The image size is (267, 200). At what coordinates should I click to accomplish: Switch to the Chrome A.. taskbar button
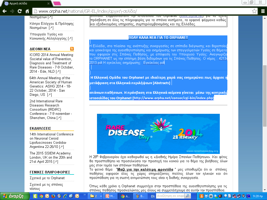(x=125, y=196)
